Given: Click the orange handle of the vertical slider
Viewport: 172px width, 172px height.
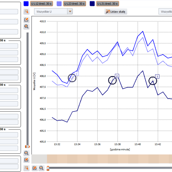Looking at the screenshot, I should click(28, 147).
